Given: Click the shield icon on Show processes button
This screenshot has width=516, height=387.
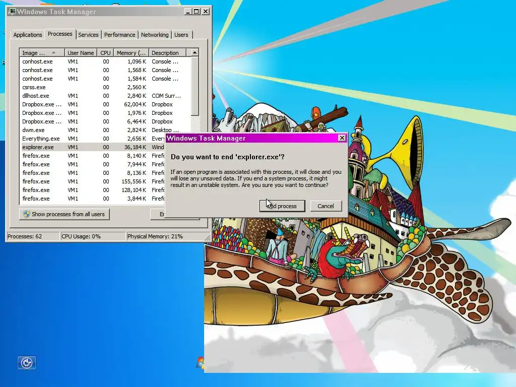Looking at the screenshot, I should click(27, 214).
